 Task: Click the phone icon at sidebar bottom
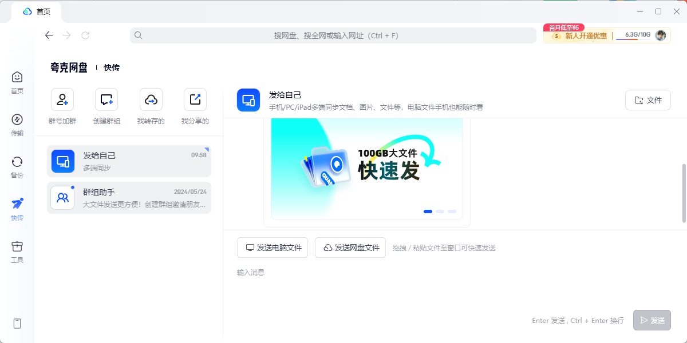pyautogui.click(x=17, y=324)
